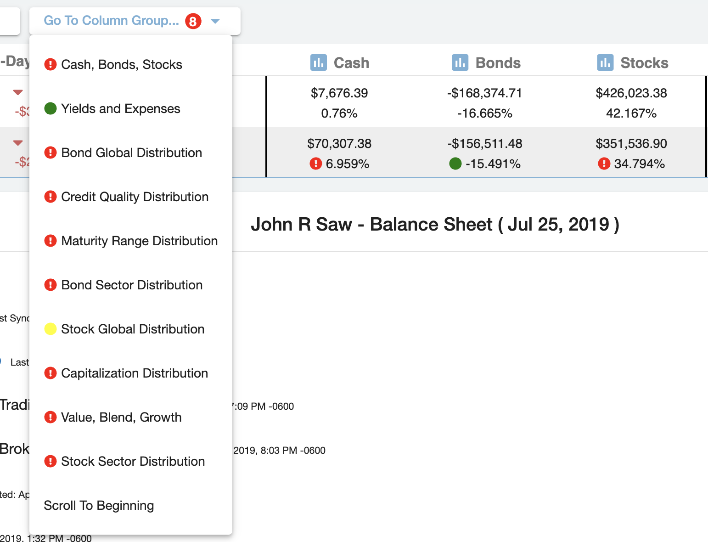Collapse the second row's red triangle expander
The image size is (708, 542).
pos(17,142)
